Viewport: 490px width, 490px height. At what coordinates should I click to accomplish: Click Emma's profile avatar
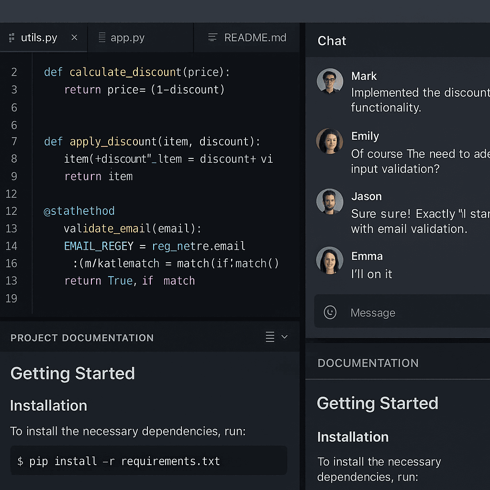pyautogui.click(x=329, y=261)
